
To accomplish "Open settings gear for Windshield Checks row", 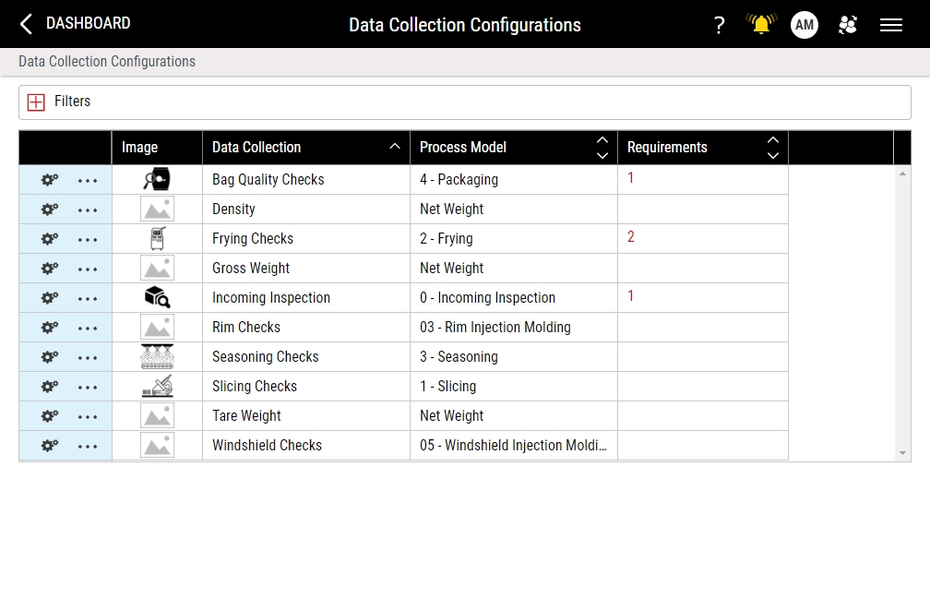I will coord(47,446).
